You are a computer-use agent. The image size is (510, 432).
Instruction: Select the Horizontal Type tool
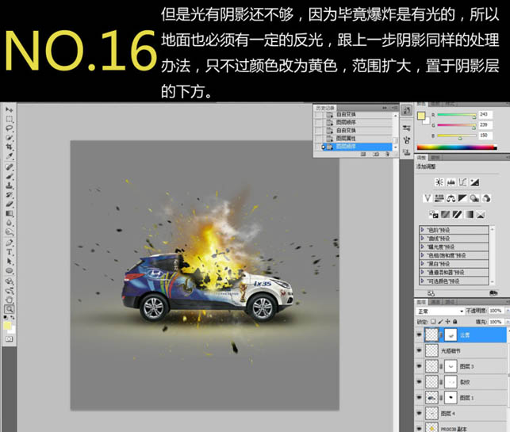coord(9,252)
